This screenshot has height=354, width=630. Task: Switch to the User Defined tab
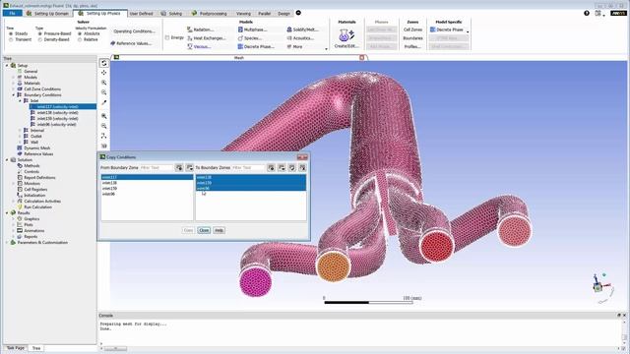tap(141, 13)
